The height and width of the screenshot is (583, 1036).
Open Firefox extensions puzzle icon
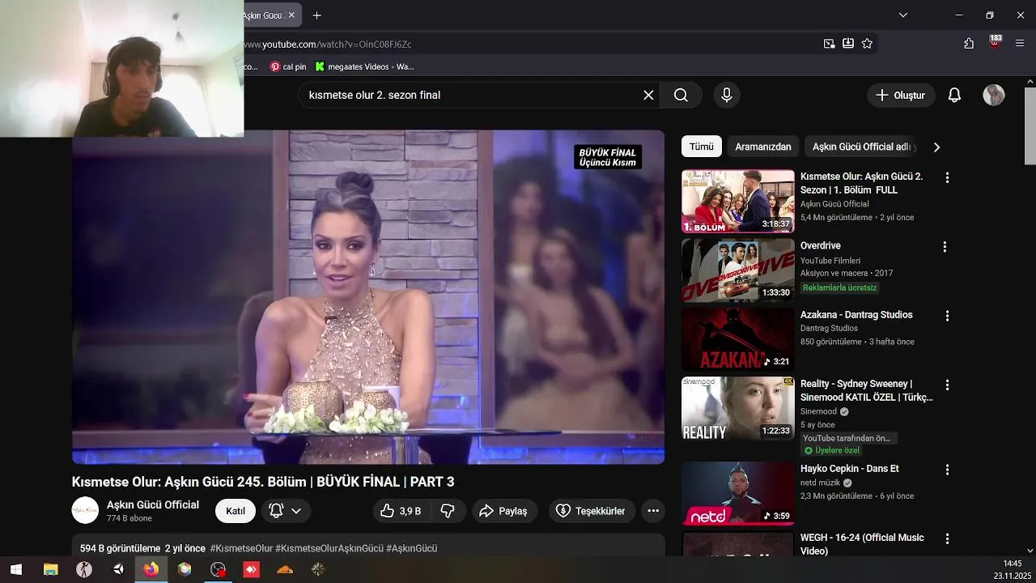(x=969, y=44)
